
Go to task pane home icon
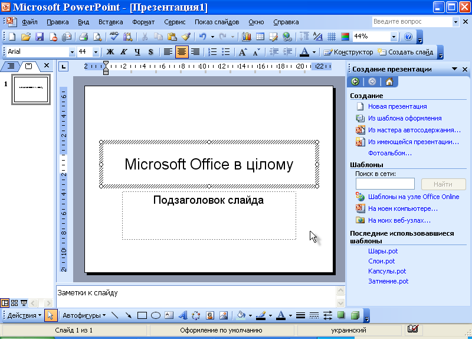[389, 82]
